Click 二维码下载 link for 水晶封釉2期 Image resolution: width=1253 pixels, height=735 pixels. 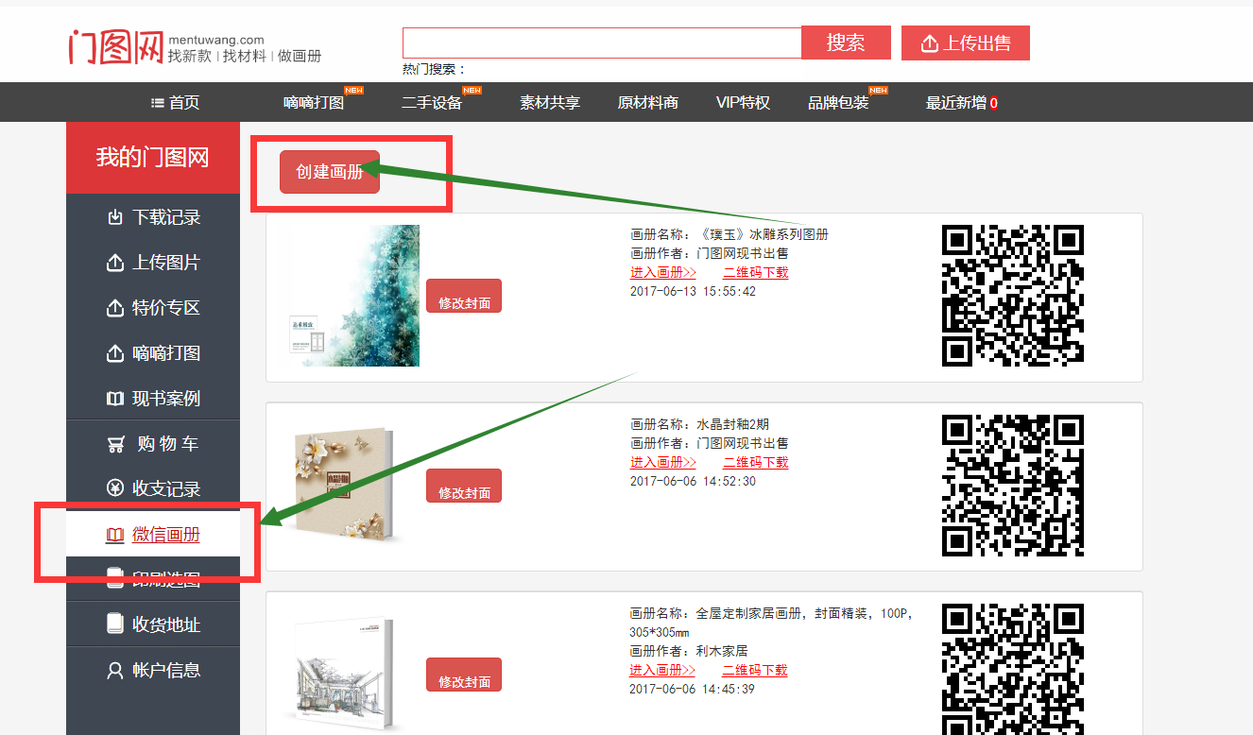coord(755,462)
